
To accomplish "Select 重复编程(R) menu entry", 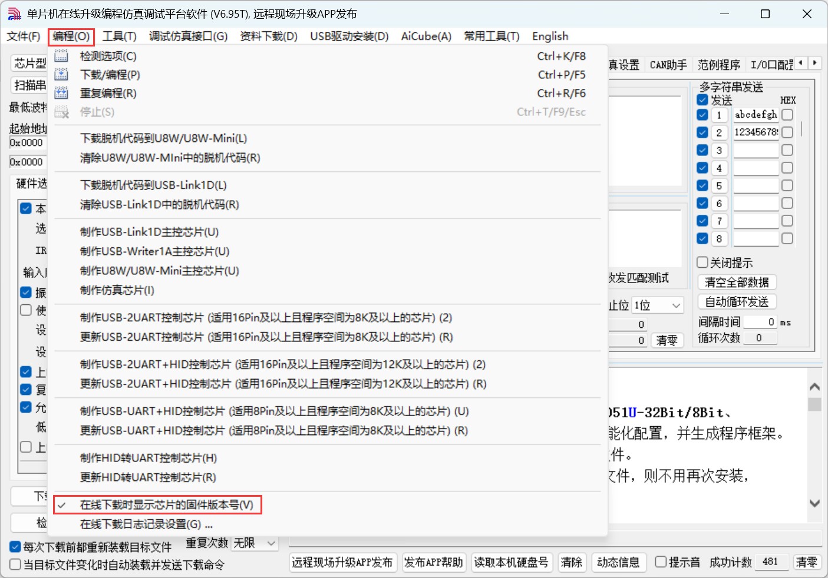I will pyautogui.click(x=328, y=93).
